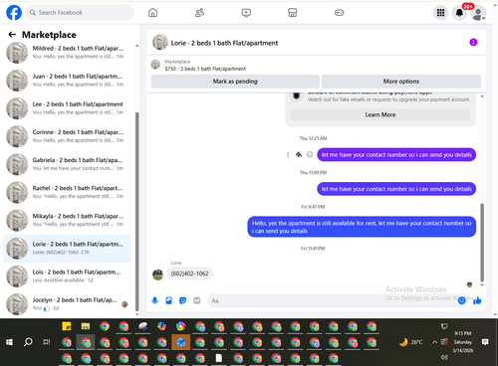Open Mildred conversation in the list
The image size is (498, 366).
pos(67,53)
